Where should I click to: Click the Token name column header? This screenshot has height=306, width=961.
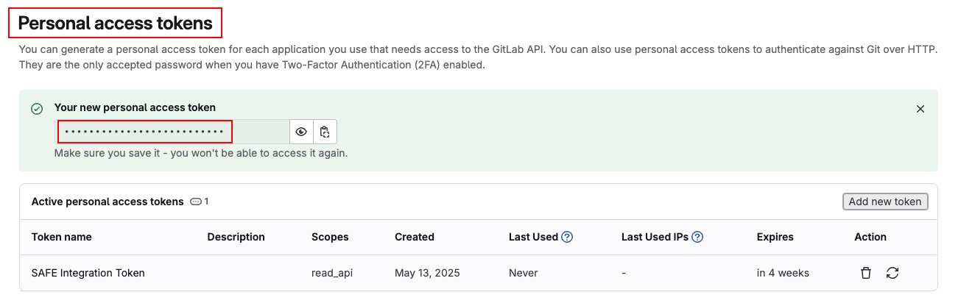point(62,237)
